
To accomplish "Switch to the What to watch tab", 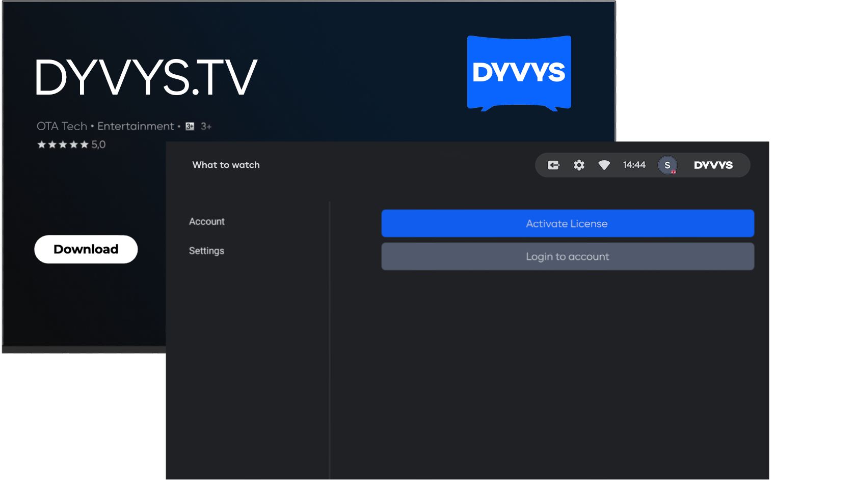I will tap(226, 165).
